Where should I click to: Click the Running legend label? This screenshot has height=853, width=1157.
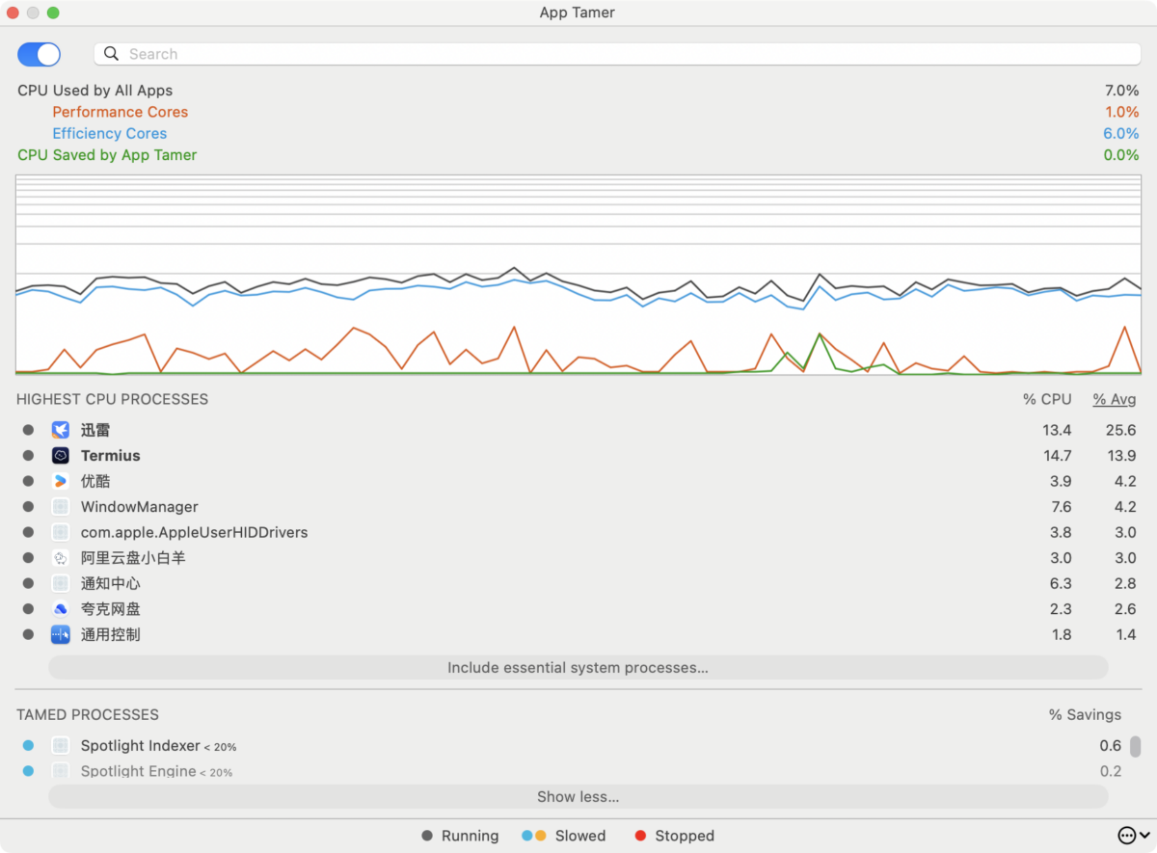point(471,836)
